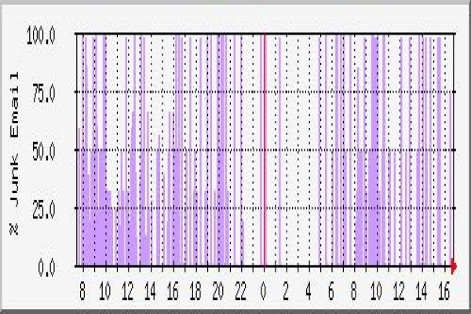Click the 100.0 y-axis label
This screenshot has height=314, width=471.
point(41,35)
